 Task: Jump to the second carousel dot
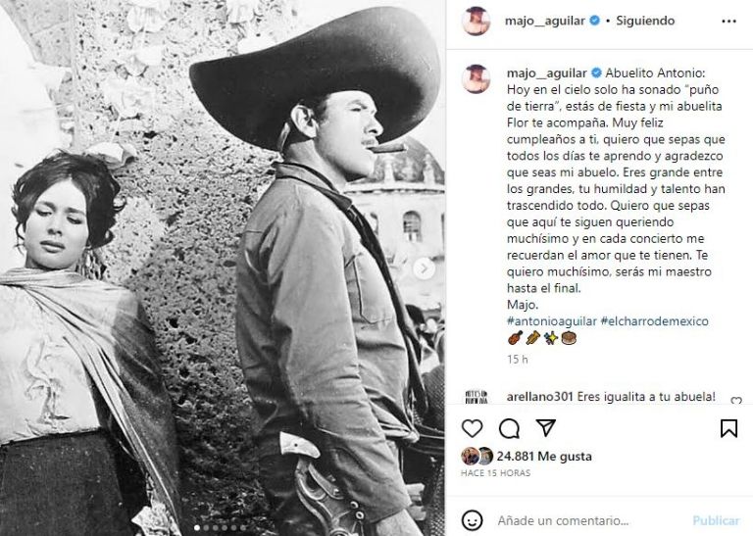pyautogui.click(x=206, y=527)
